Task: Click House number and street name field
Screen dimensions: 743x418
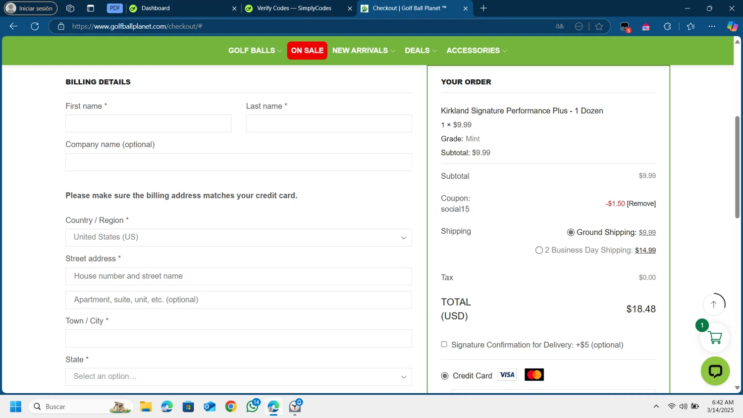Action: (x=239, y=276)
